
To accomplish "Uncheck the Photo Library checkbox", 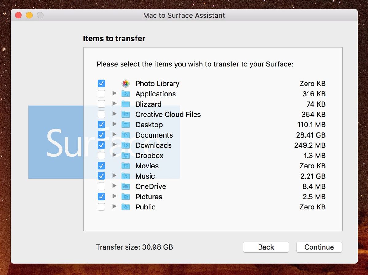I will [101, 83].
